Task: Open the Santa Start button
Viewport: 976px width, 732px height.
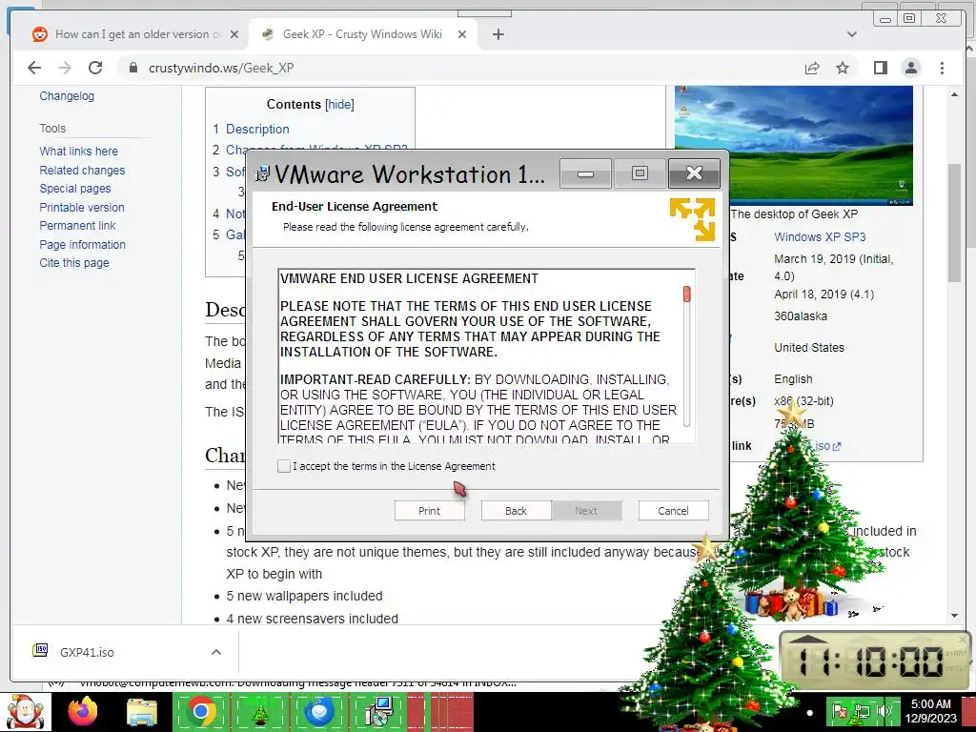Action: (x=26, y=712)
